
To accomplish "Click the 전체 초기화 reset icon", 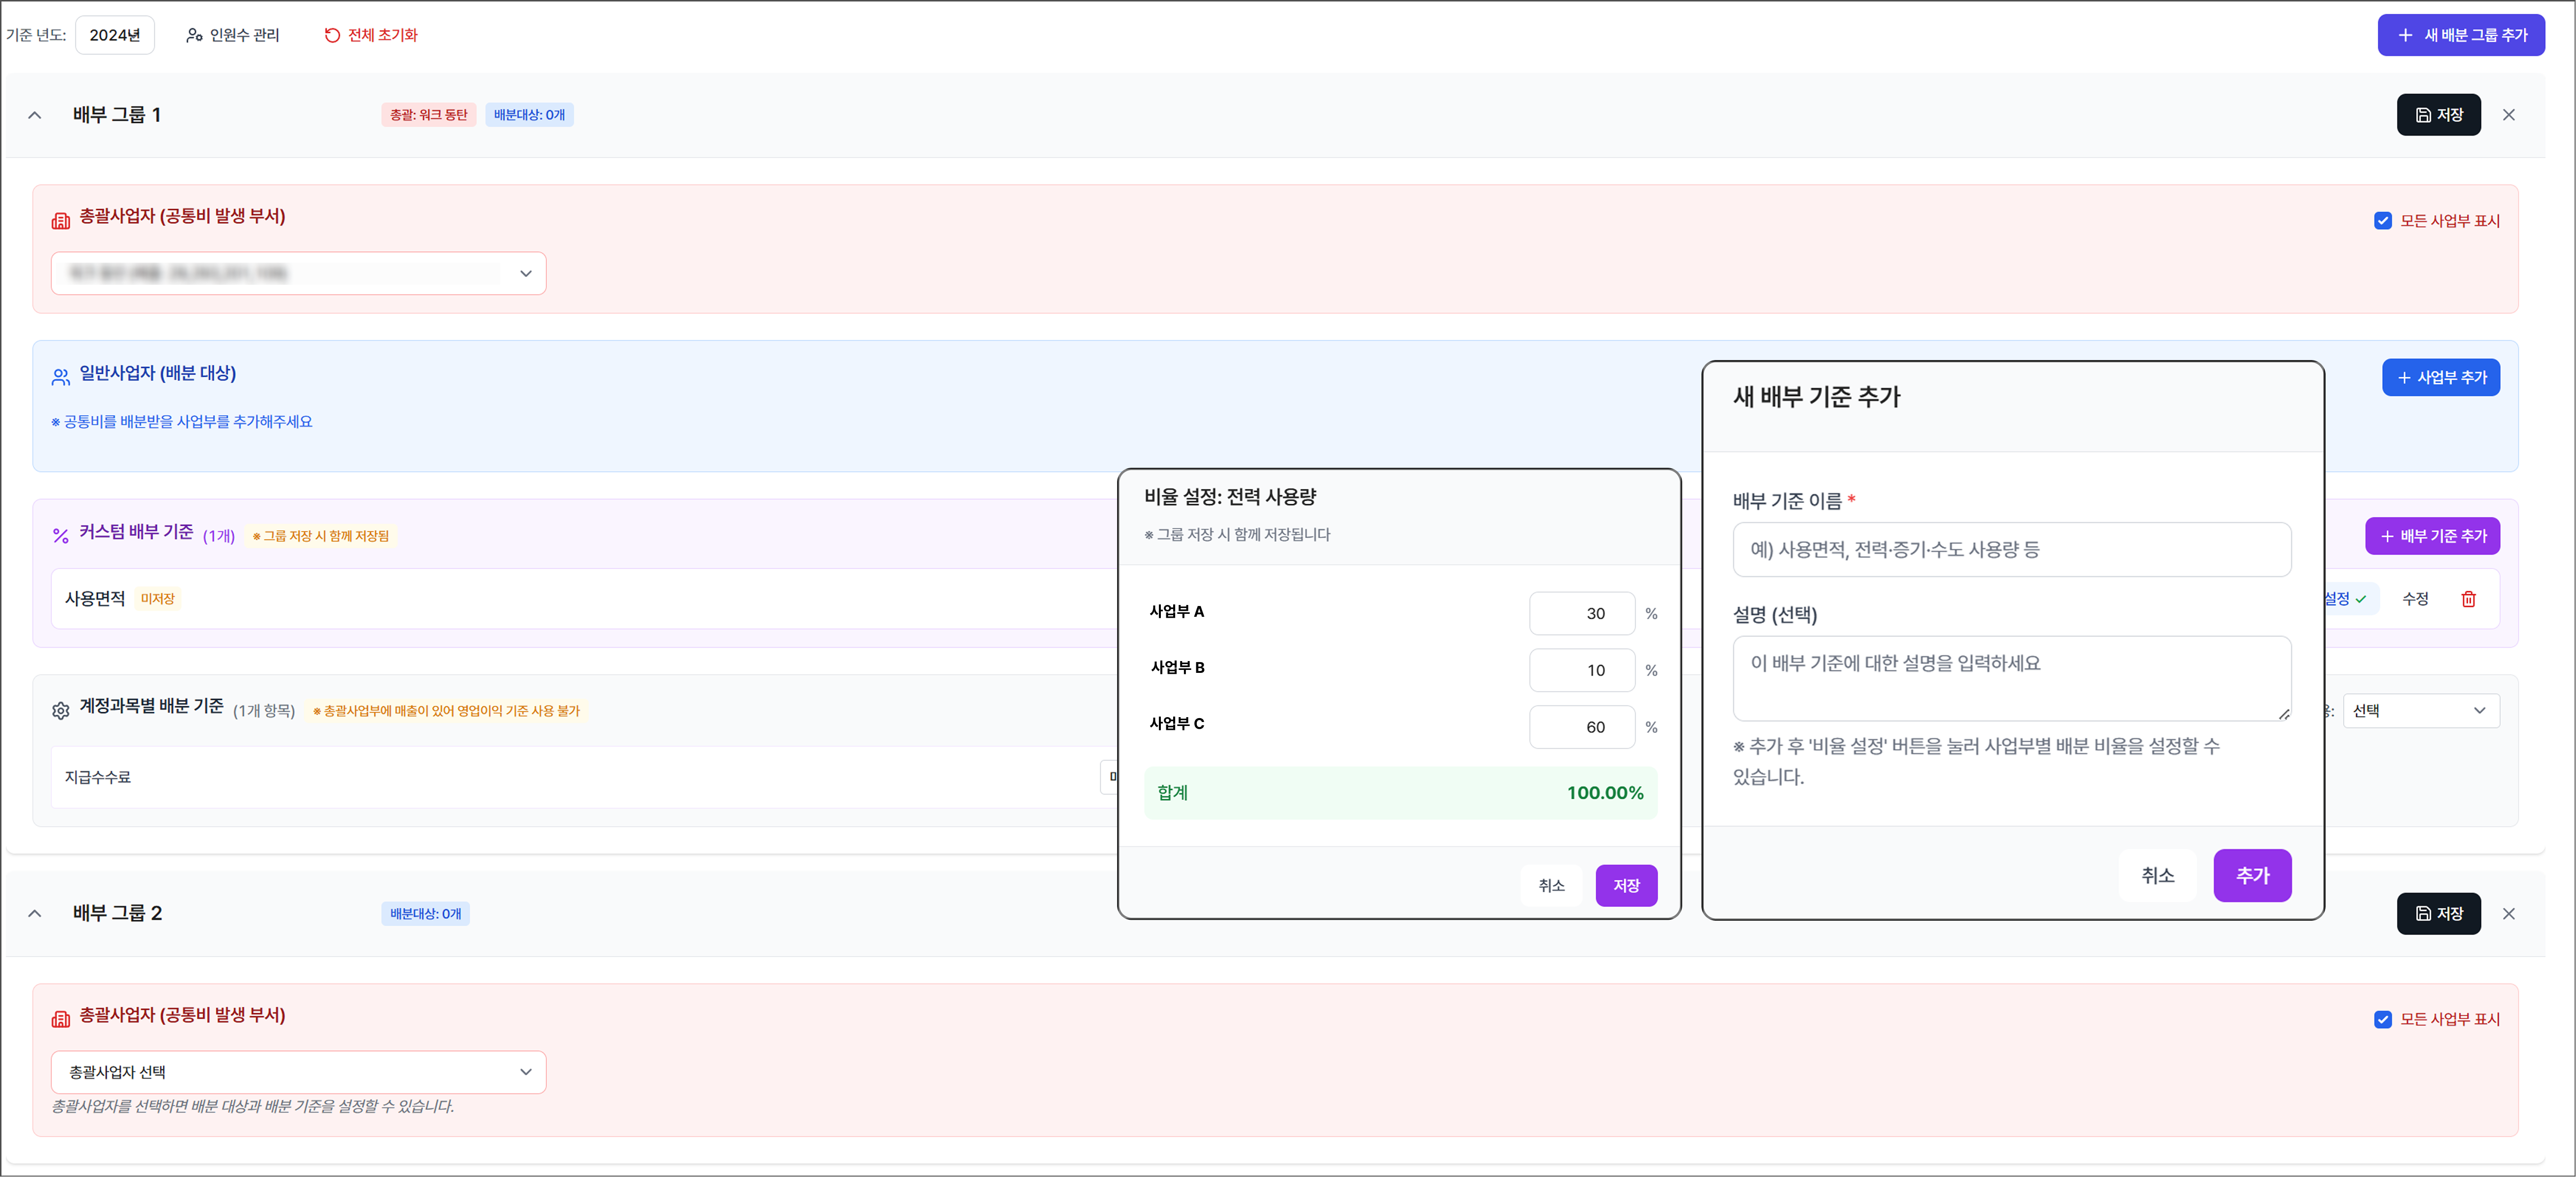I will click(332, 35).
